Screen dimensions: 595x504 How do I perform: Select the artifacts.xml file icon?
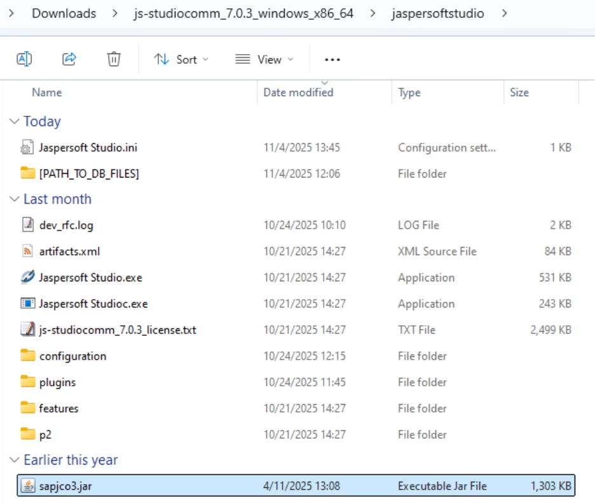(x=27, y=251)
